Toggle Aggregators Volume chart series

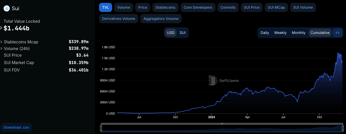(161, 19)
